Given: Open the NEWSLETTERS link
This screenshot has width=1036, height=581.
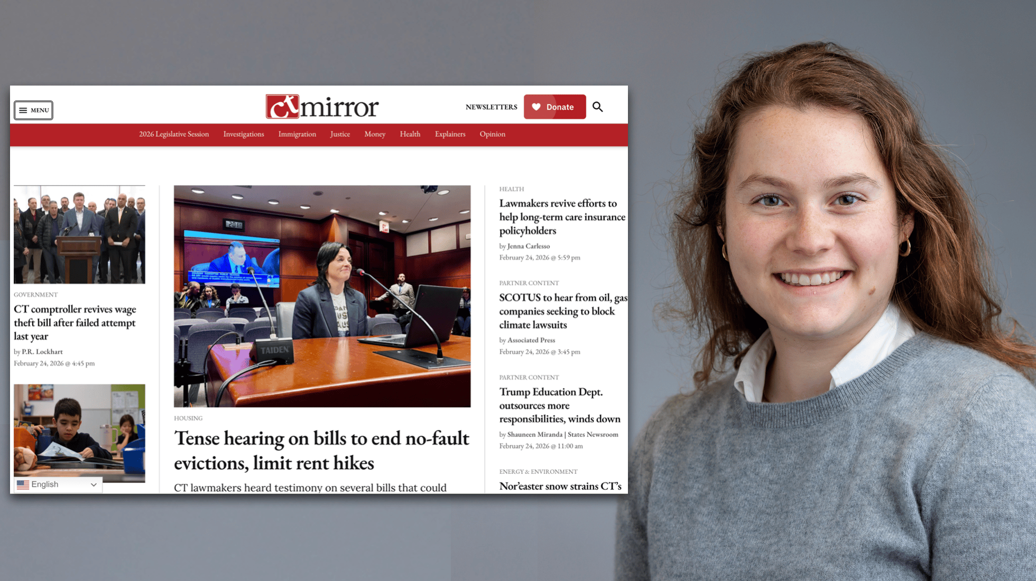Looking at the screenshot, I should 491,107.
